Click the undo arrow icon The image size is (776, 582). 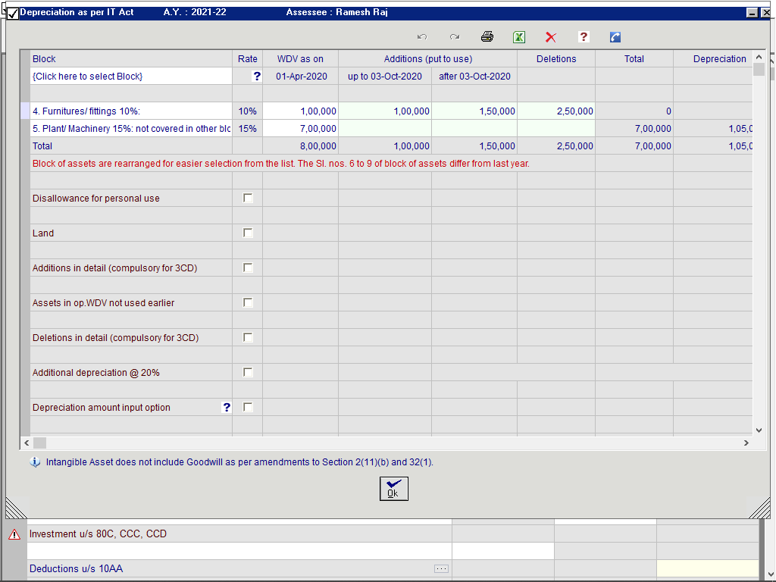tap(422, 37)
